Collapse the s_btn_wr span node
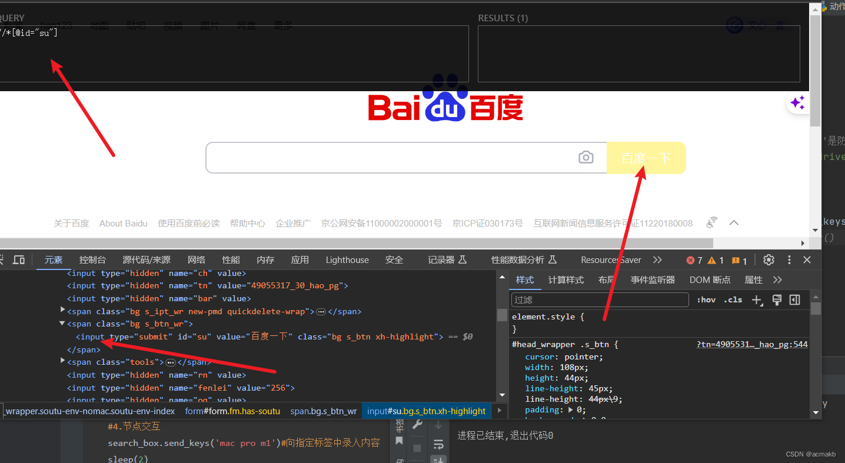Screen dimensions: 845x463 [62, 323]
